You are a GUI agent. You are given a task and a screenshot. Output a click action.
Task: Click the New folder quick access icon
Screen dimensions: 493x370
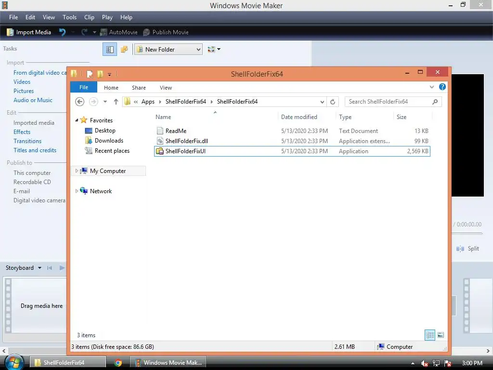point(100,74)
